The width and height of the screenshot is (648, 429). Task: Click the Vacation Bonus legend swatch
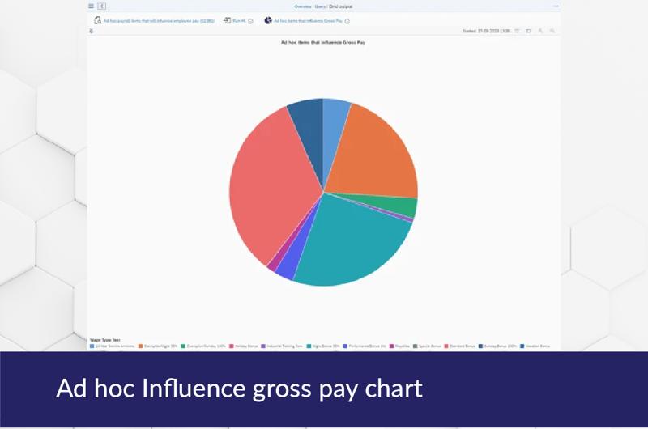point(522,346)
